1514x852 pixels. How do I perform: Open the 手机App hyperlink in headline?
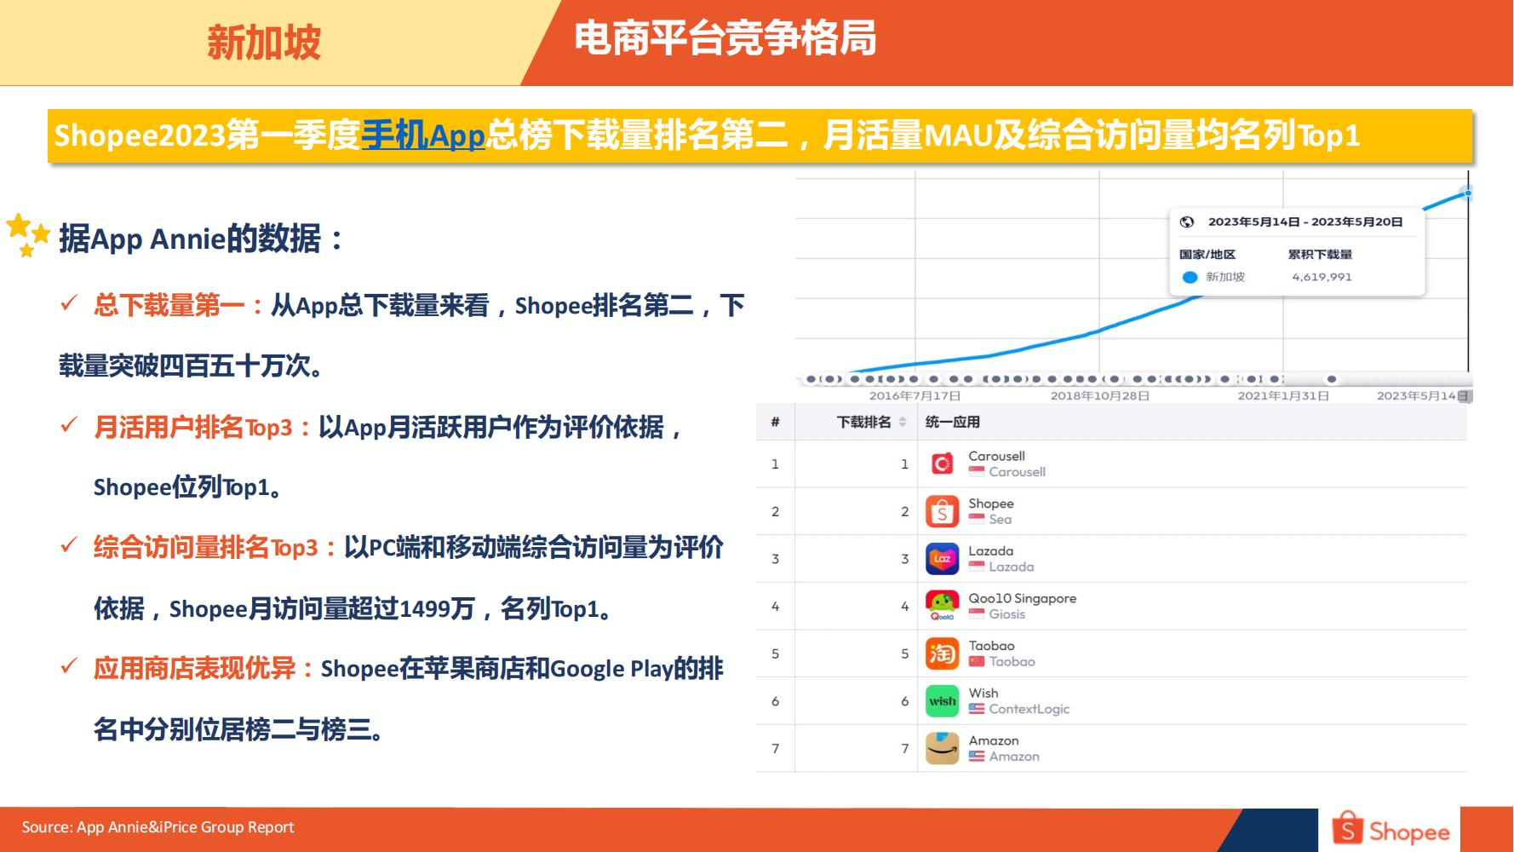[x=422, y=135]
